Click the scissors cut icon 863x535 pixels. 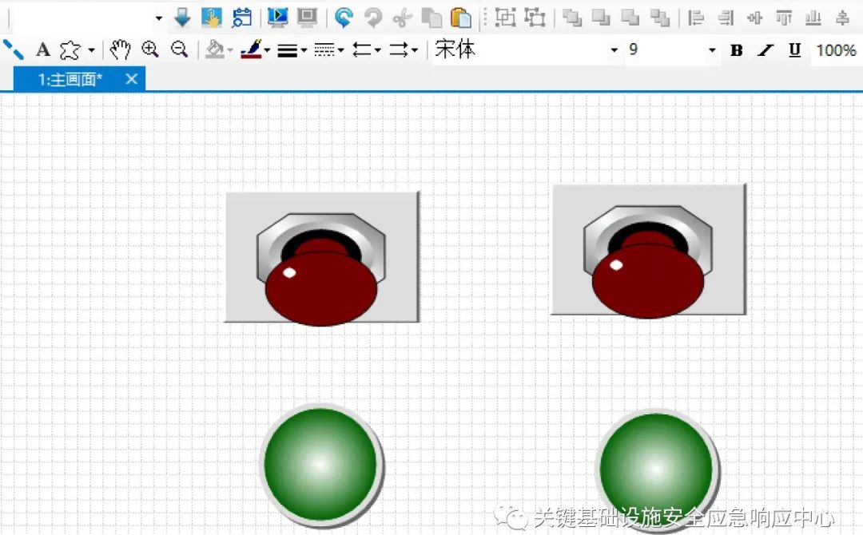click(x=402, y=18)
